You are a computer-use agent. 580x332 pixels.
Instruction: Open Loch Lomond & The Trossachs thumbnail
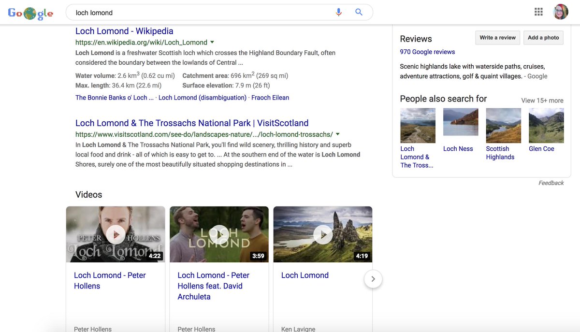418,126
